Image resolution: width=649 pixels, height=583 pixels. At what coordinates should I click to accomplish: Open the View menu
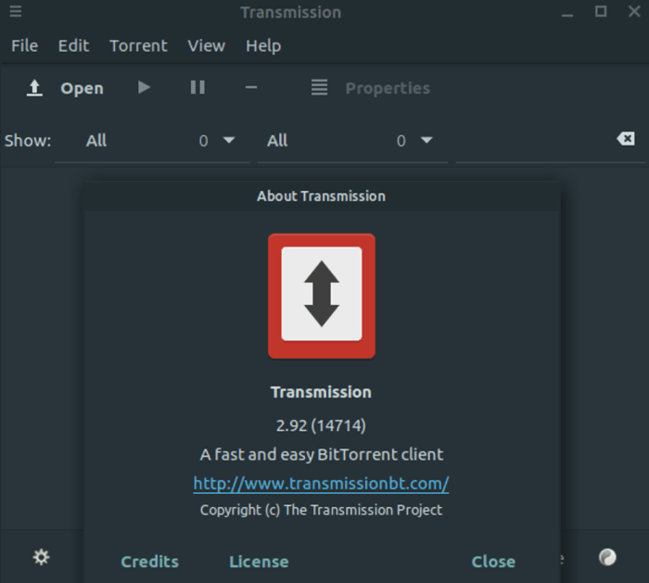206,45
